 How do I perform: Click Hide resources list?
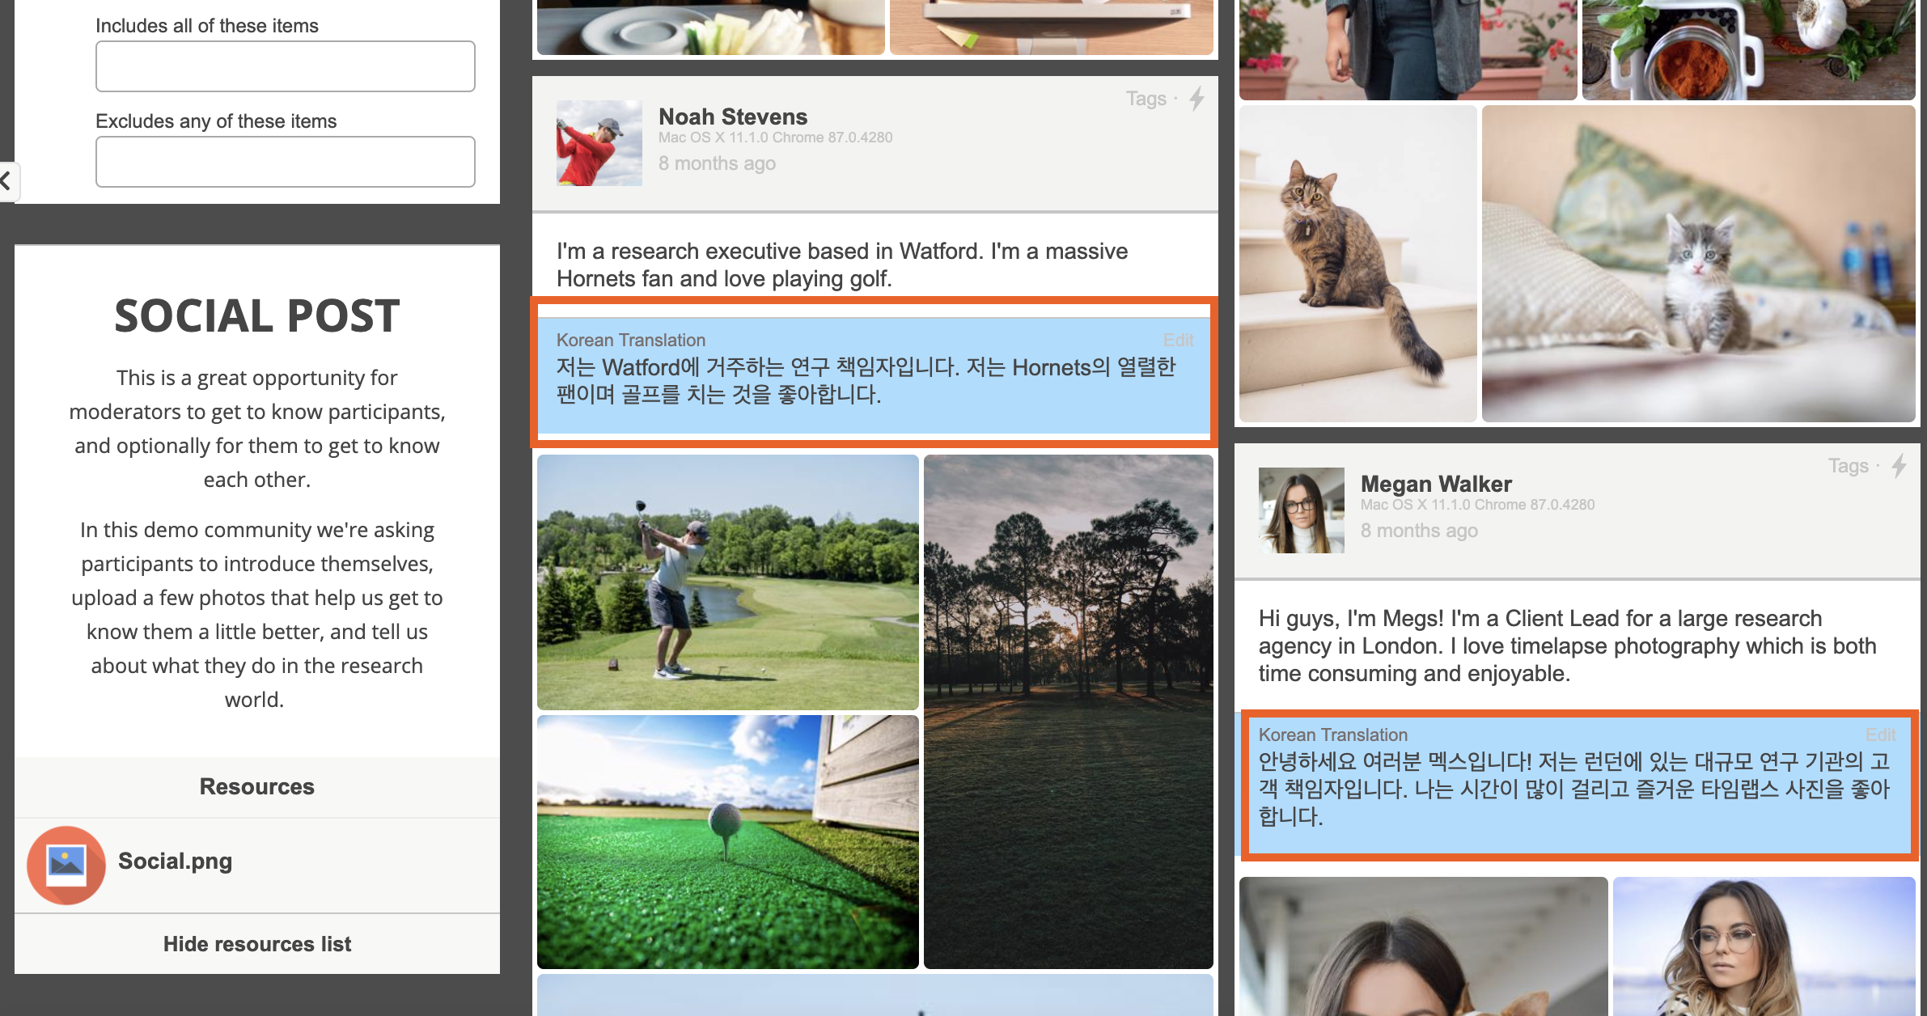point(257,944)
